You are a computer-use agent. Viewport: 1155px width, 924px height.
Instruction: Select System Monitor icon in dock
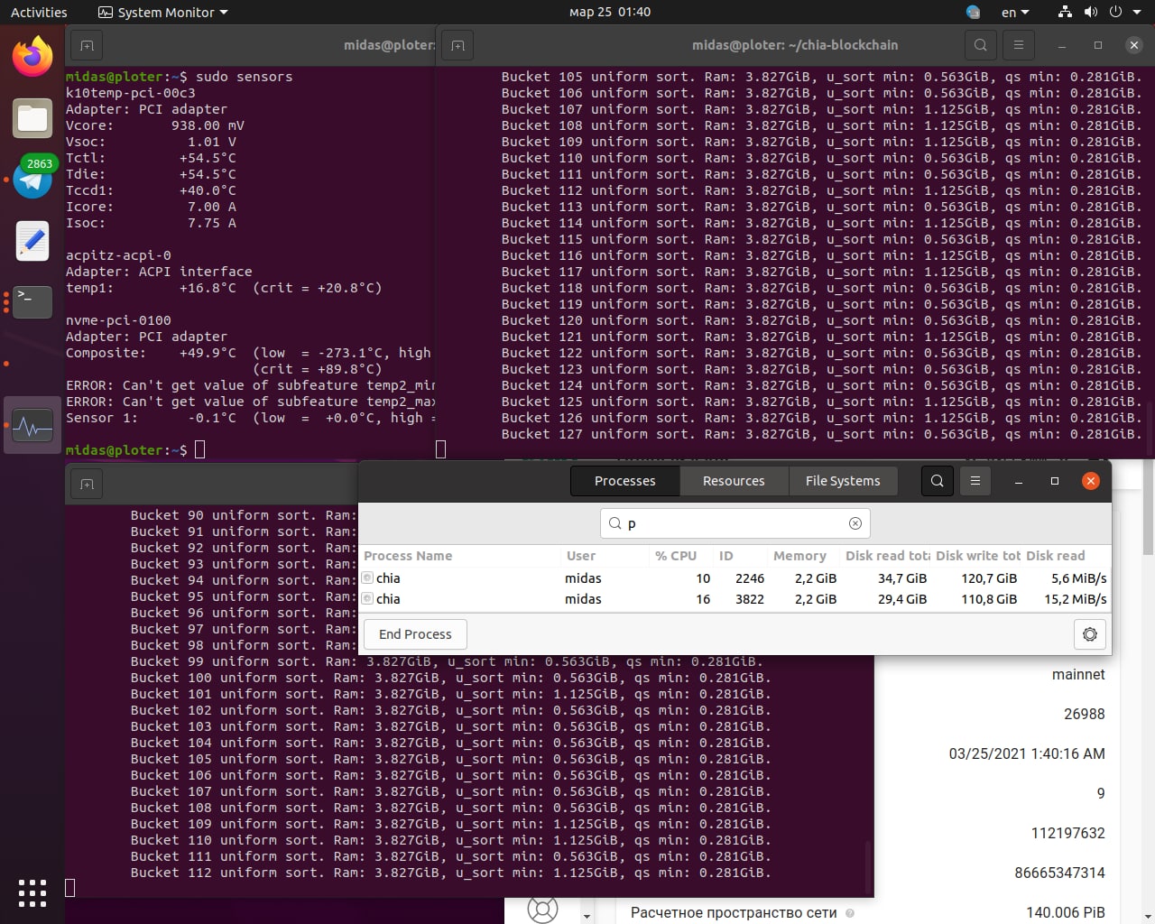32,425
